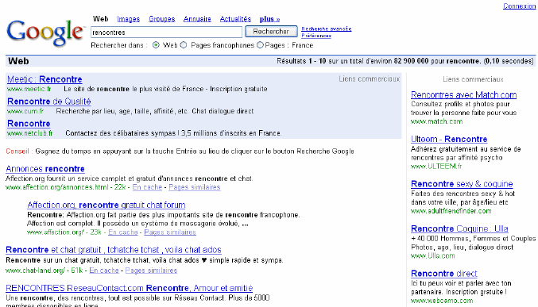Click the Google logo
Screen dimensions: 538x307
pos(45,33)
